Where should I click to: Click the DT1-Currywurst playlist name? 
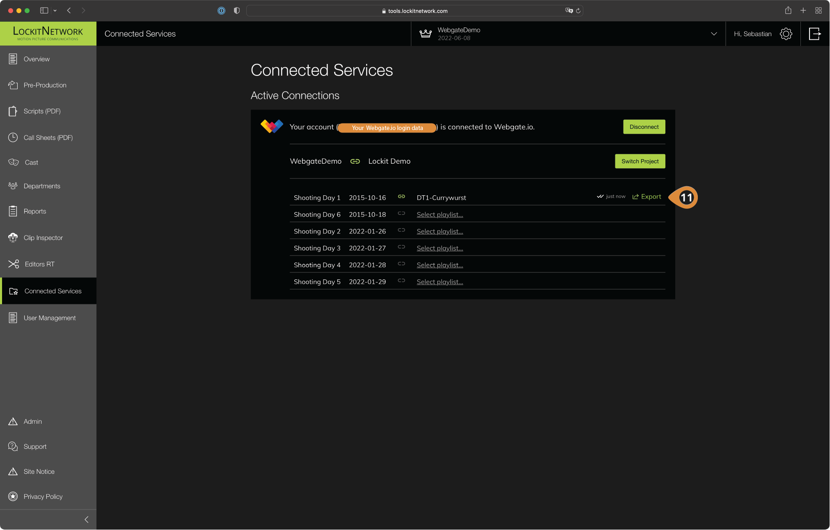pos(441,198)
